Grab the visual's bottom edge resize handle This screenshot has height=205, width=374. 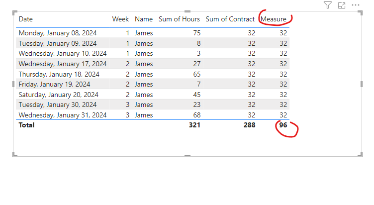pos(187,156)
